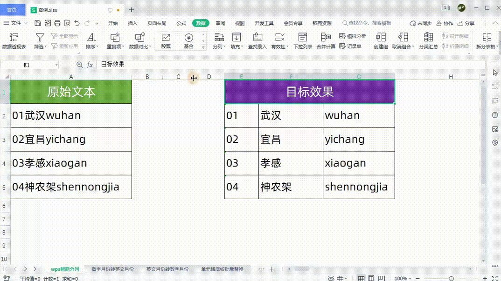This screenshot has height=281, width=501.
Task: Click 创建组 create group icon
Action: [381, 37]
